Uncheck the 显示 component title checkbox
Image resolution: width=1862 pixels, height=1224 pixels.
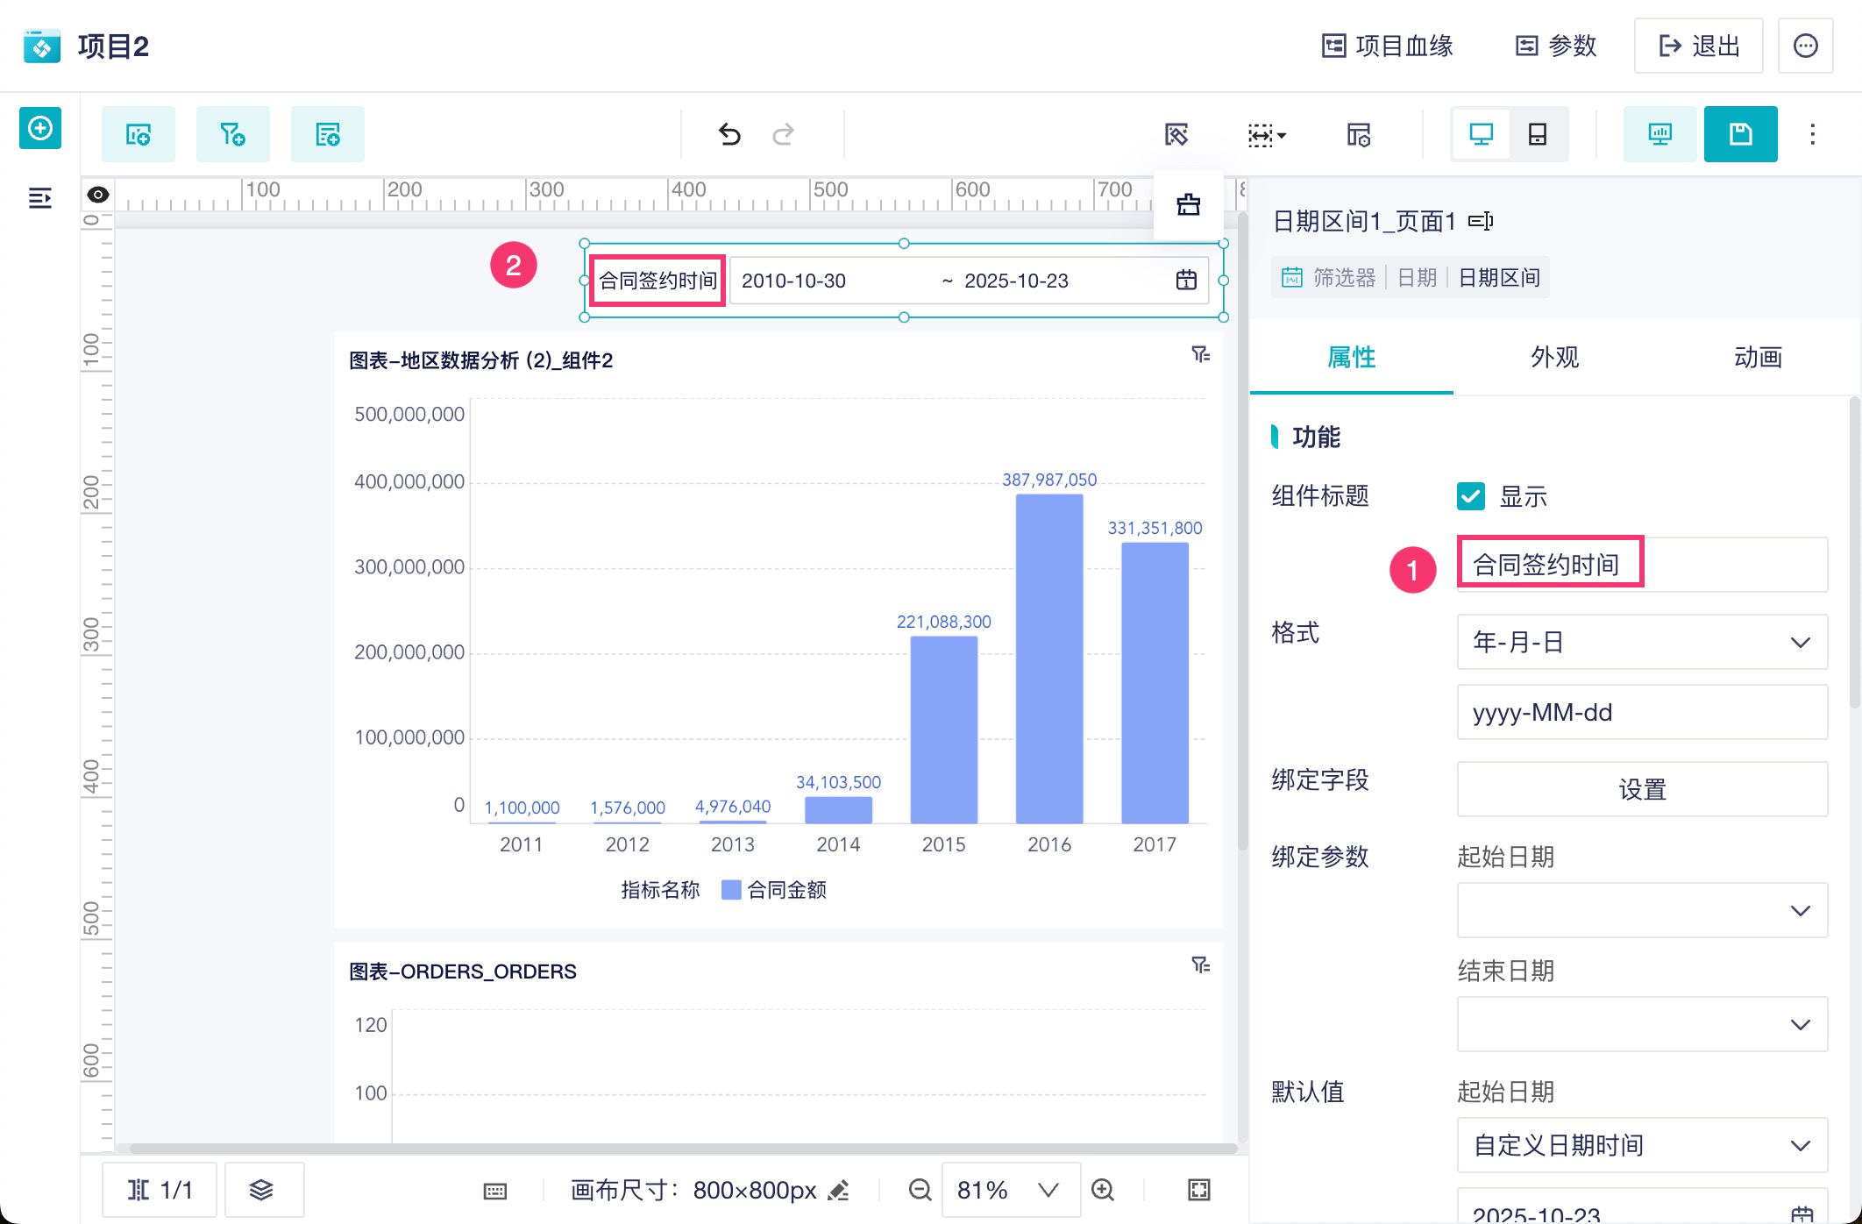[x=1470, y=496]
